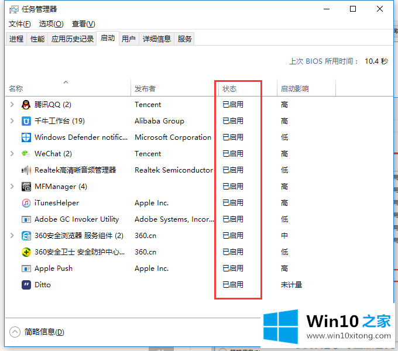Expand 360安全浏览器 服务组件 (2) group

[x=12, y=236]
